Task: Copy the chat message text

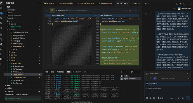Action: 146,14
